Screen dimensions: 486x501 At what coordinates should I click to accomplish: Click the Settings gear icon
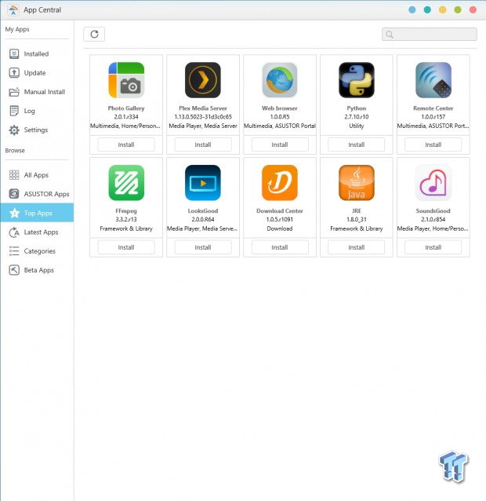coord(14,130)
